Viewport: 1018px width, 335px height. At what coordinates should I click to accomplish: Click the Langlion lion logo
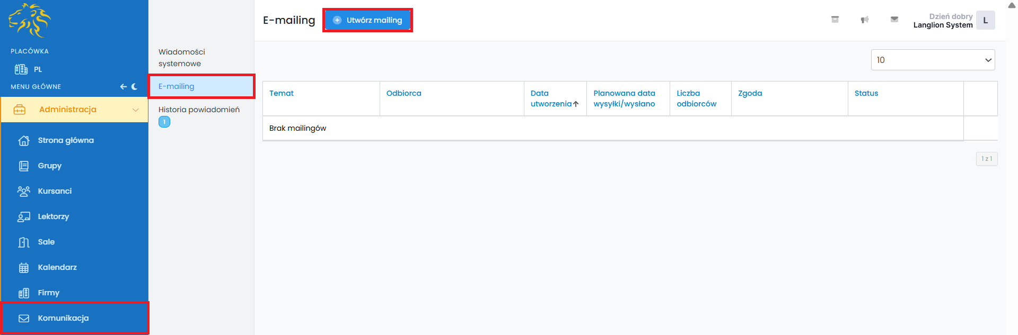coord(30,20)
